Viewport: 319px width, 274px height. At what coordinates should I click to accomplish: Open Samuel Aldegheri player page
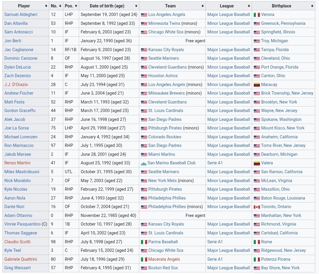click(x=21, y=14)
